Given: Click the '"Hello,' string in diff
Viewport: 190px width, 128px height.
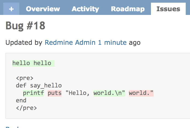Looking at the screenshot, I should (78, 93).
